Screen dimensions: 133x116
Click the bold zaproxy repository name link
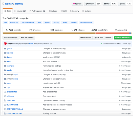pyautogui.click(x=19, y=4)
